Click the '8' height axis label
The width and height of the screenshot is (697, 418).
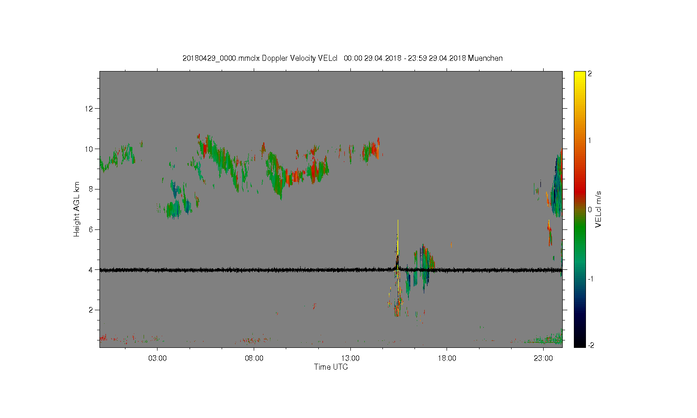coord(92,189)
